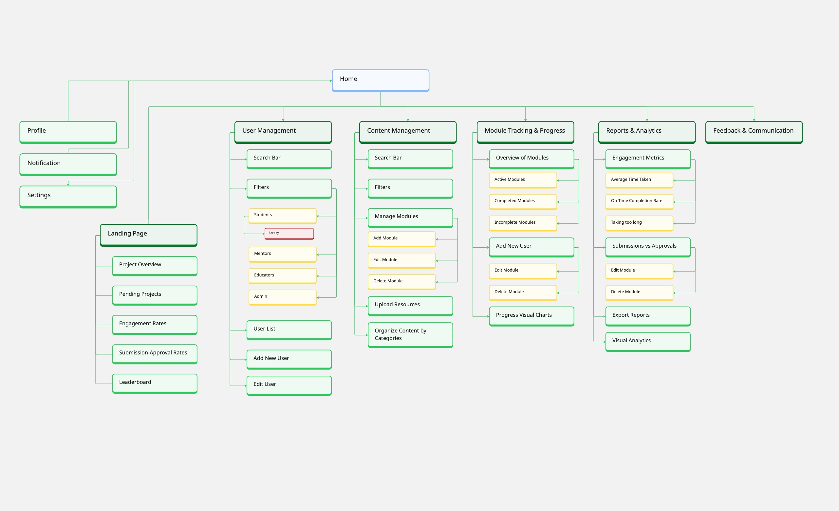Select the Landing Page header node
This screenshot has width=839, height=511.
tap(148, 235)
